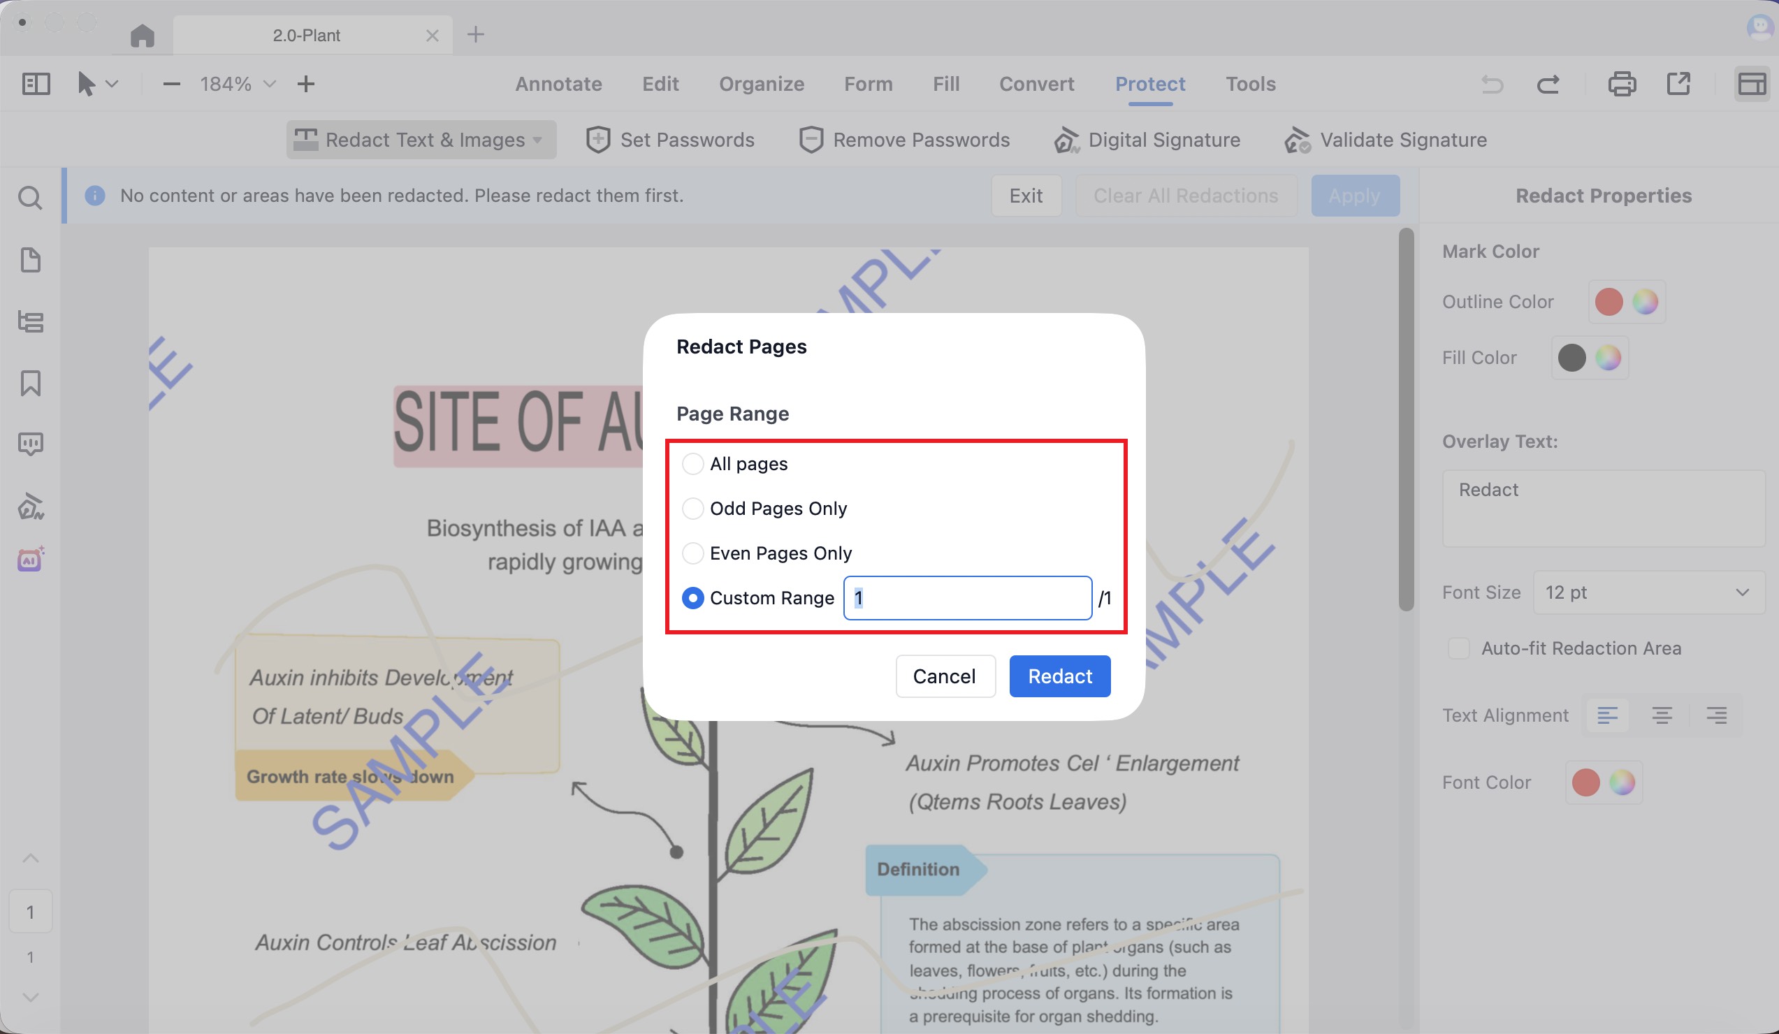Click the Overlay Text box containing Redact

click(1603, 508)
